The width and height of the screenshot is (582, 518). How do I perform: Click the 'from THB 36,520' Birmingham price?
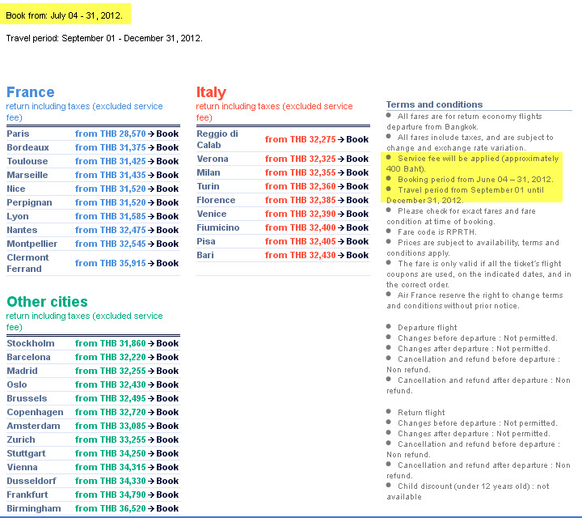click(x=110, y=508)
